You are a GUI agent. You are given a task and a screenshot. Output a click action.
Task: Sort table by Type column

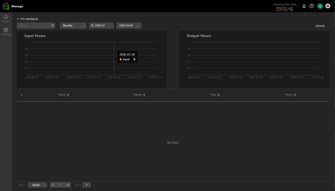click(x=215, y=95)
